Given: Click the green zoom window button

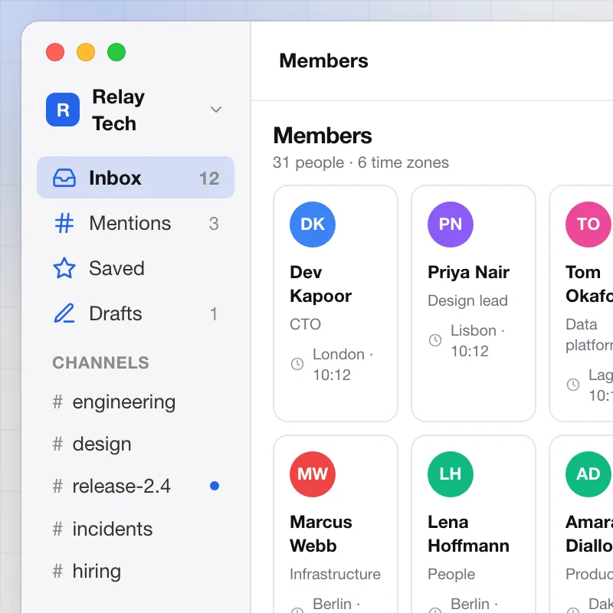Looking at the screenshot, I should (116, 52).
